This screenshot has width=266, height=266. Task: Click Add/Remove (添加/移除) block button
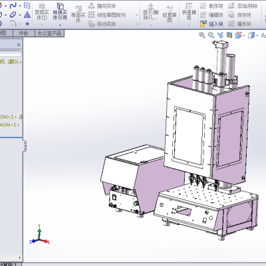point(243,6)
